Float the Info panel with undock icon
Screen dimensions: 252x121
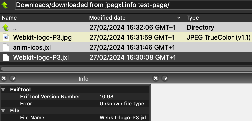click(12, 78)
